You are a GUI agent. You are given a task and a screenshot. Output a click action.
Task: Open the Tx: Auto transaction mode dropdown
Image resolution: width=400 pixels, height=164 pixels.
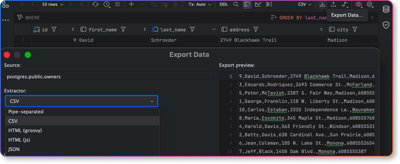tap(200, 4)
